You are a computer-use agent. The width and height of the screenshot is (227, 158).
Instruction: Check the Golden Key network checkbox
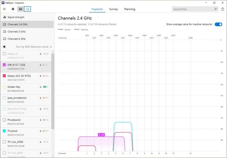tap(4, 87)
